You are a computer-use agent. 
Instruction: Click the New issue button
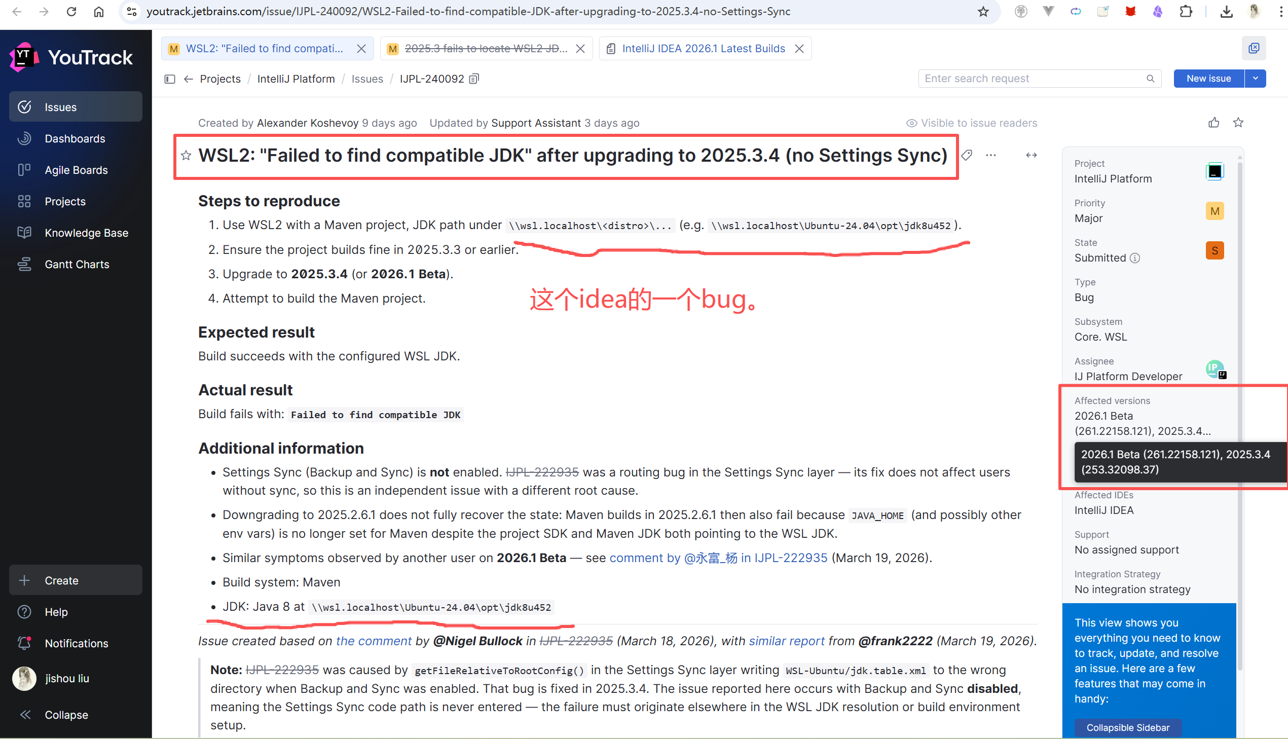tap(1208, 78)
